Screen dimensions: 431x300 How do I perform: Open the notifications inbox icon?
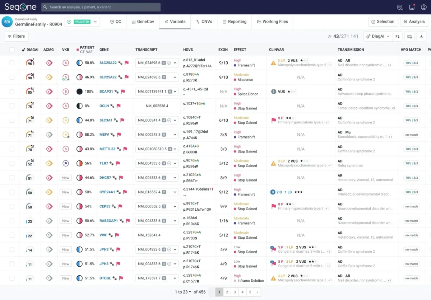click(412, 7)
